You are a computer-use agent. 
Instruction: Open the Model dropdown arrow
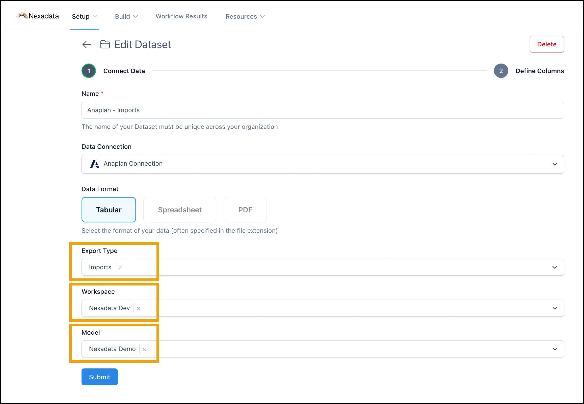coord(555,349)
